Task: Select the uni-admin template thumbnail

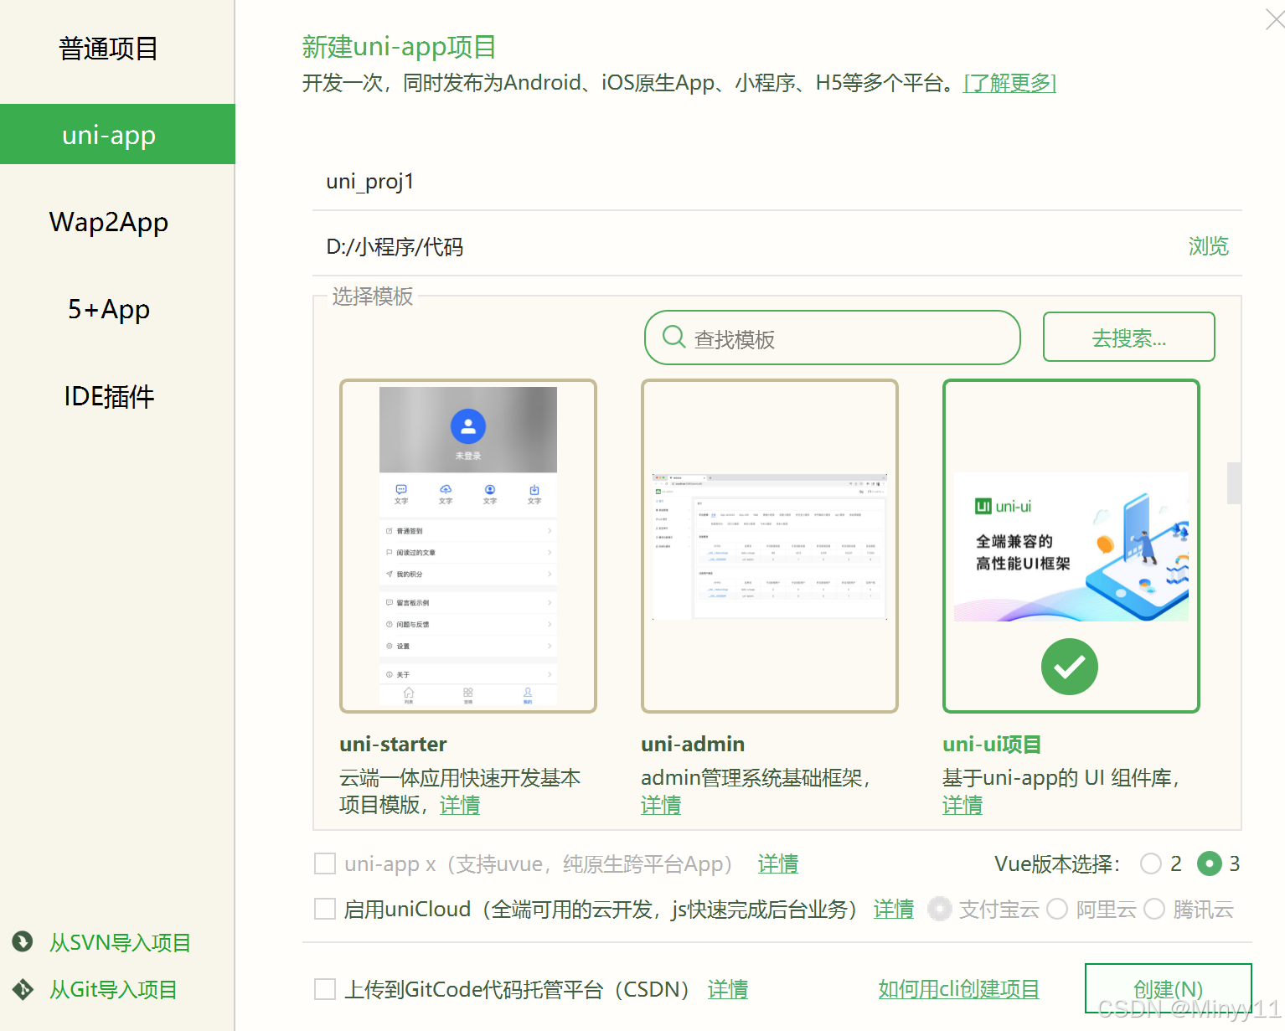Action: click(770, 546)
